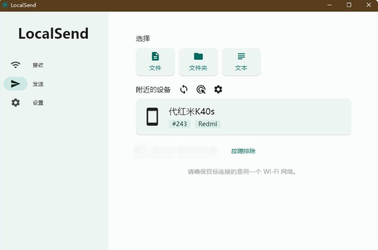
Task: Refresh nearby devices list
Action: tap(184, 90)
